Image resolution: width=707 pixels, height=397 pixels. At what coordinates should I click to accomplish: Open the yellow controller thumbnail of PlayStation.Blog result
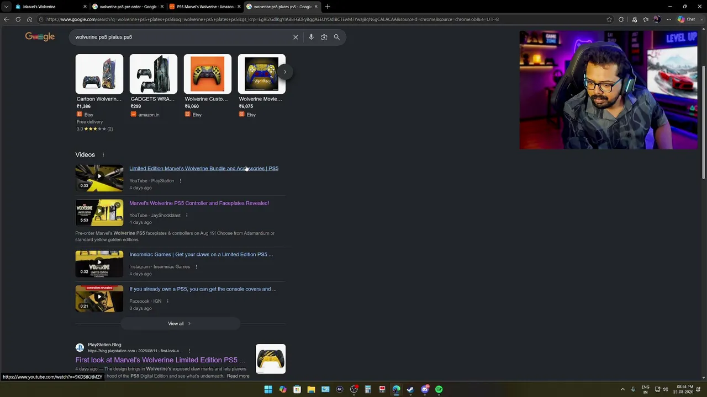271,359
